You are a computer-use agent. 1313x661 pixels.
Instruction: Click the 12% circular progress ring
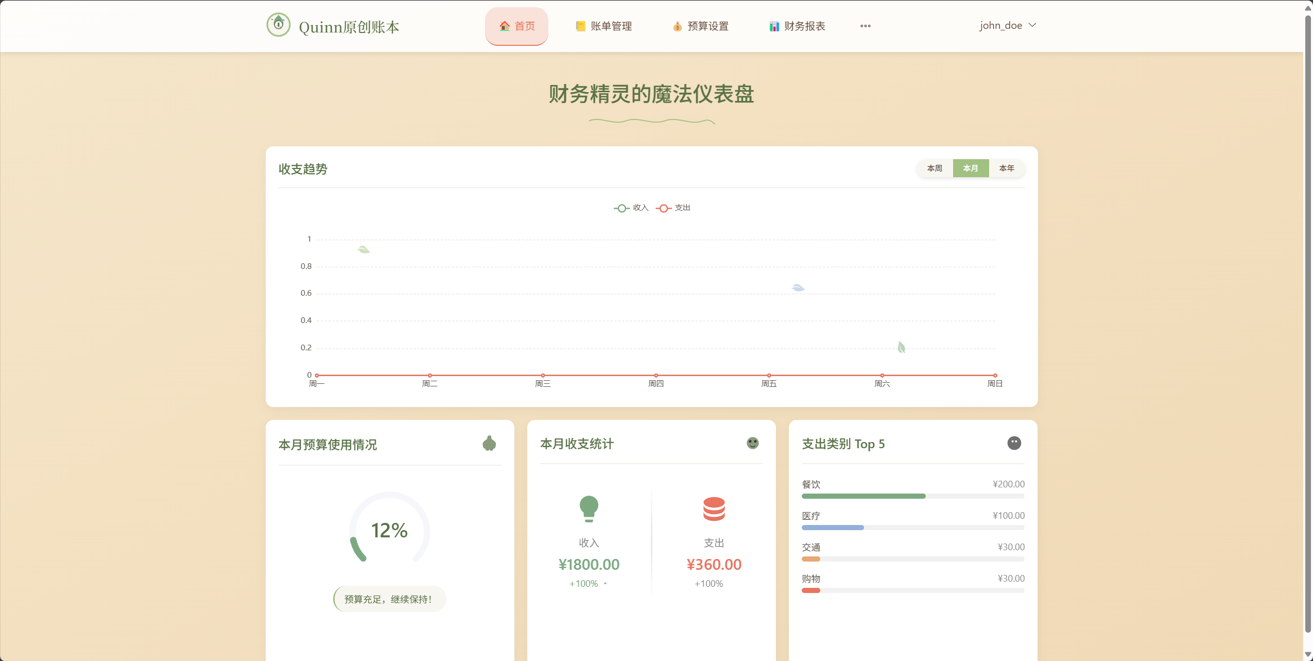click(x=389, y=530)
